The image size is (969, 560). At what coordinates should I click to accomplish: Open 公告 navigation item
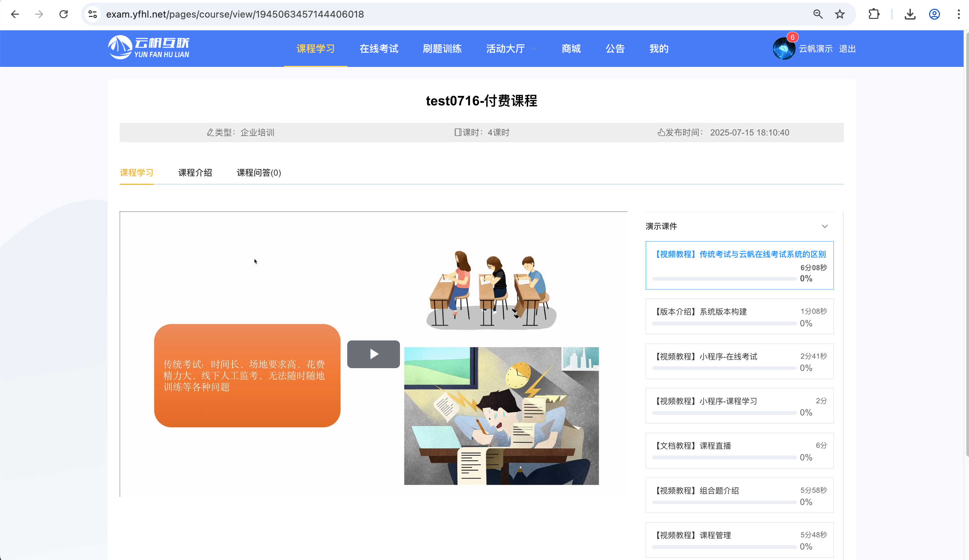pyautogui.click(x=615, y=49)
